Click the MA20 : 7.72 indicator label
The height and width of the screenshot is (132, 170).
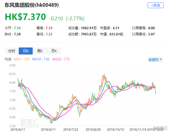click(x=61, y=59)
